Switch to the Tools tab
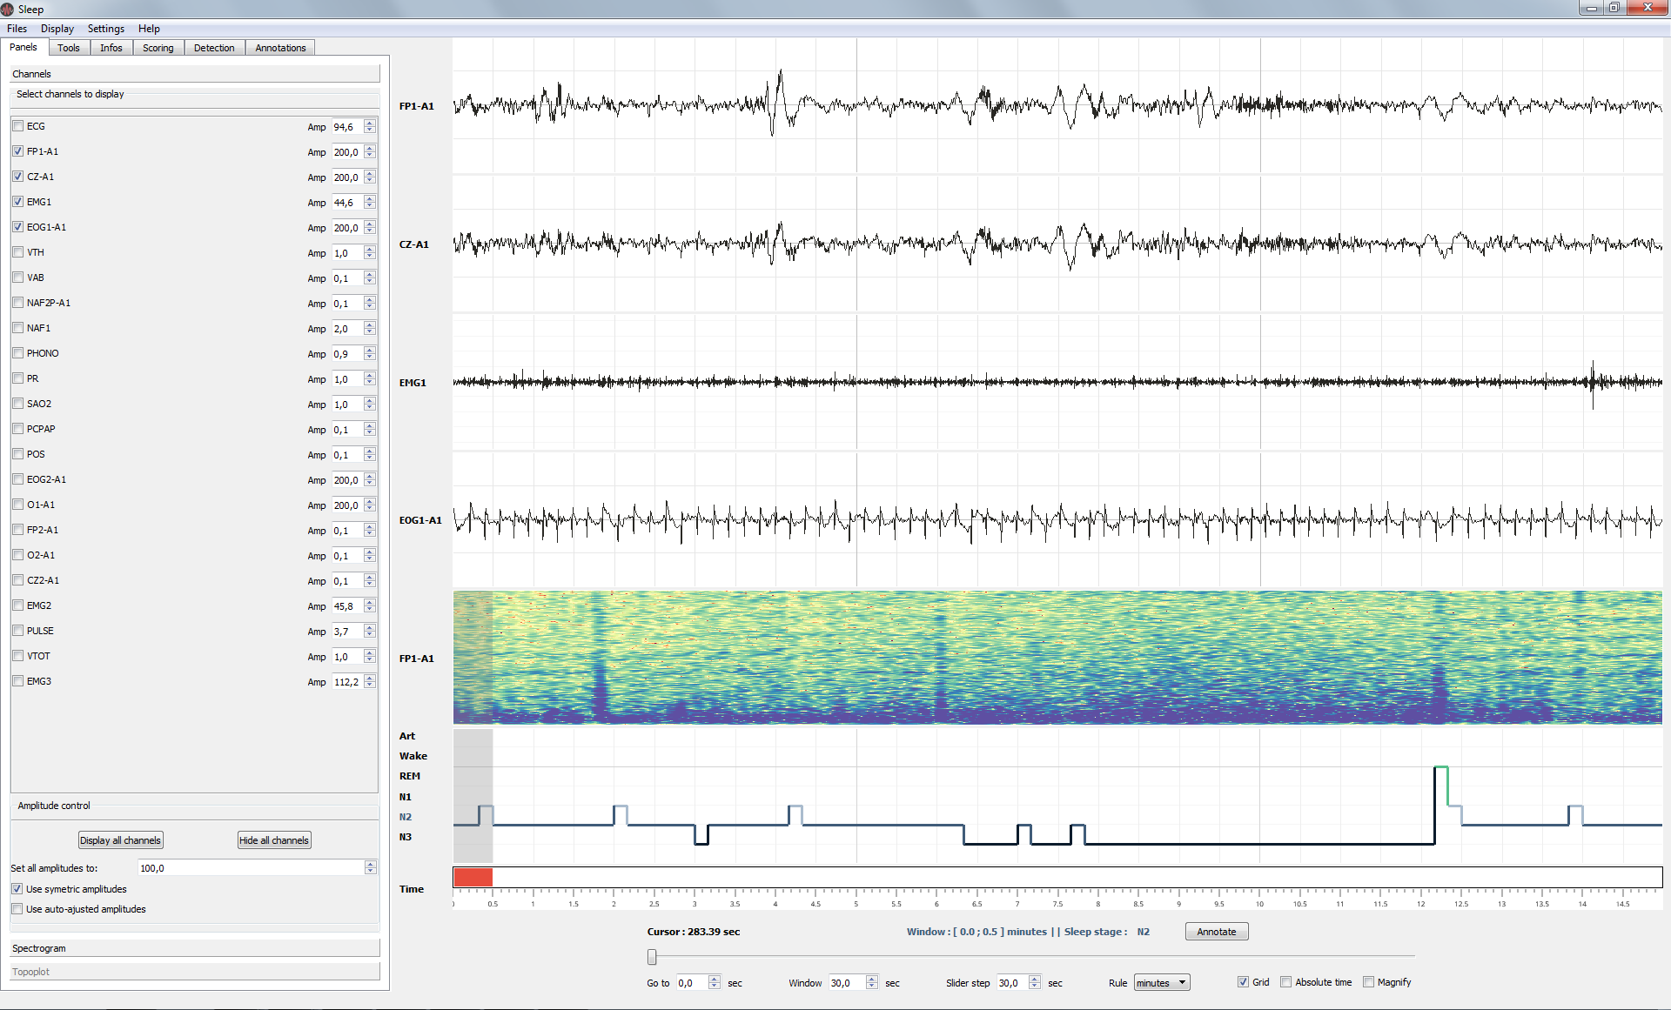This screenshot has height=1010, width=1671. coord(69,48)
